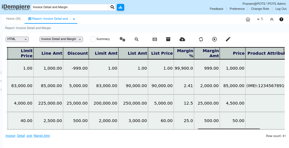Click the -999.00 discount cell
289x148 pixels.
click(76, 68)
